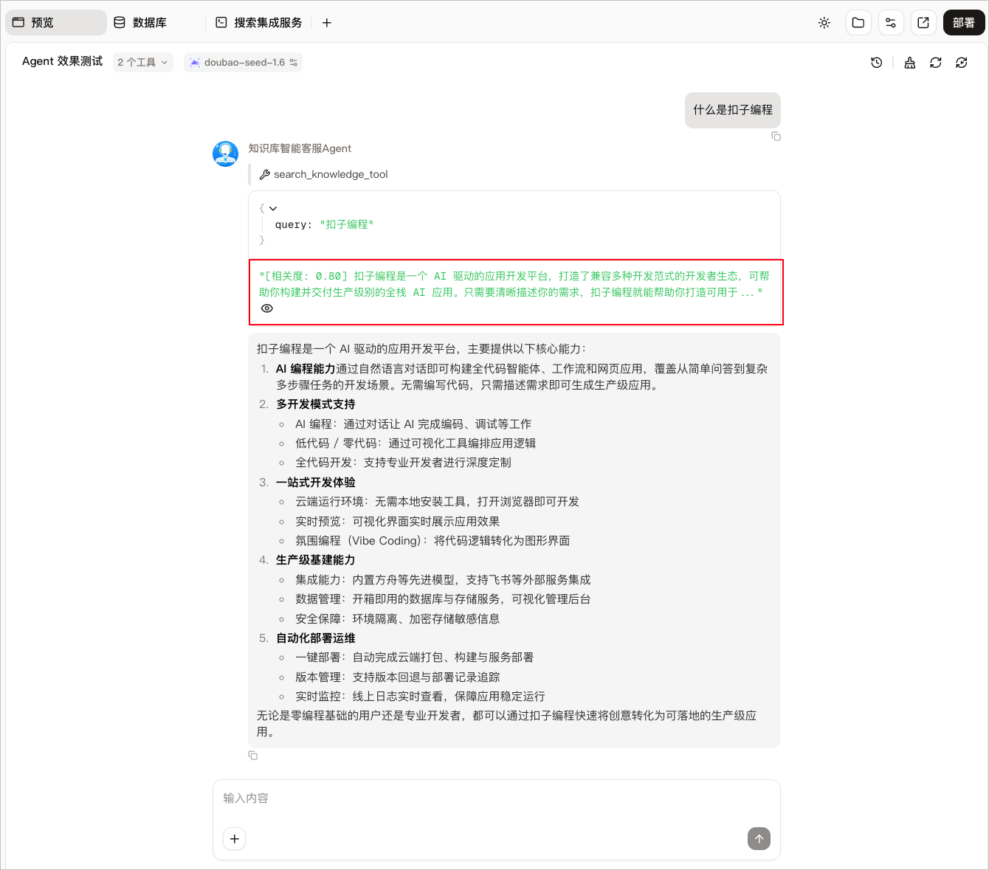Open doubao-seed-1.6 model selector
The width and height of the screenshot is (989, 870).
(244, 63)
